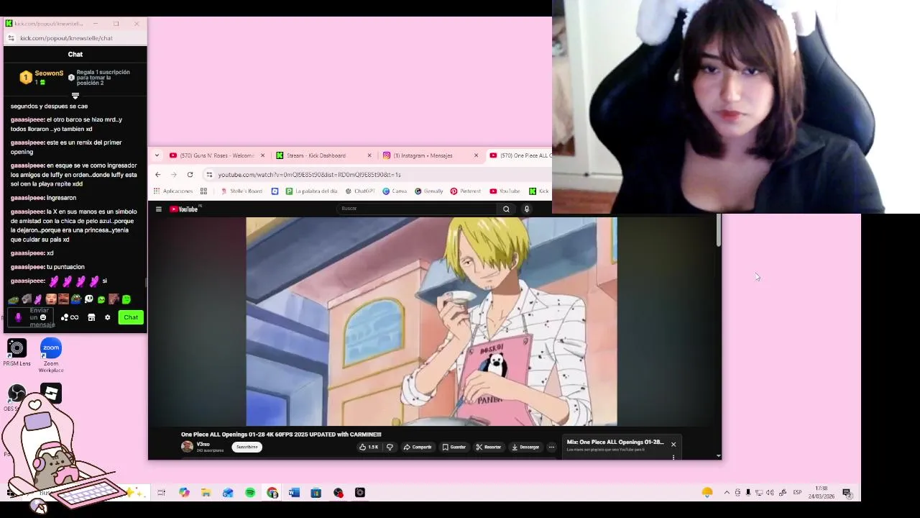Open File Explorer from the taskbar
The image size is (920, 518).
tap(206, 493)
